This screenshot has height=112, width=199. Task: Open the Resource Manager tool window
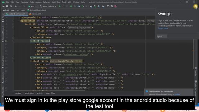click(x=3, y=34)
